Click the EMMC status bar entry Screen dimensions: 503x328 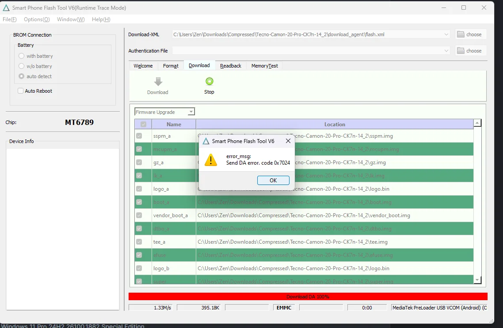[284, 308]
